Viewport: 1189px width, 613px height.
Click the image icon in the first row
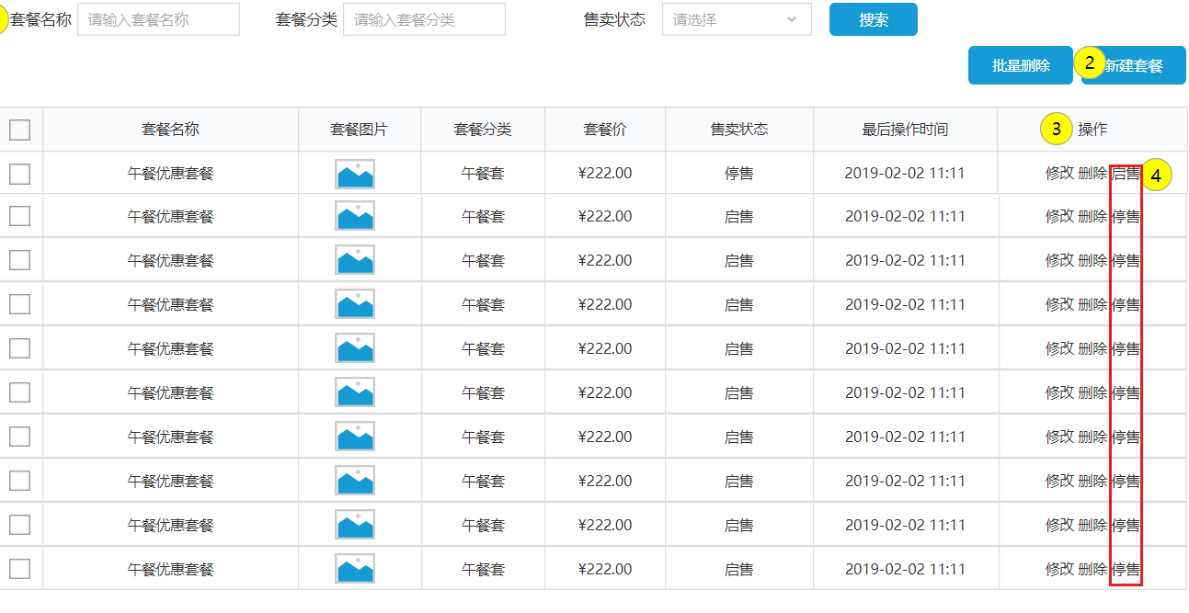coord(354,174)
